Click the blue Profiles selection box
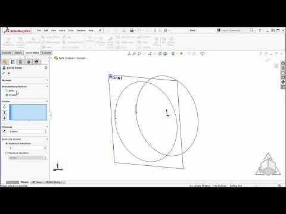 [x=28, y=112]
